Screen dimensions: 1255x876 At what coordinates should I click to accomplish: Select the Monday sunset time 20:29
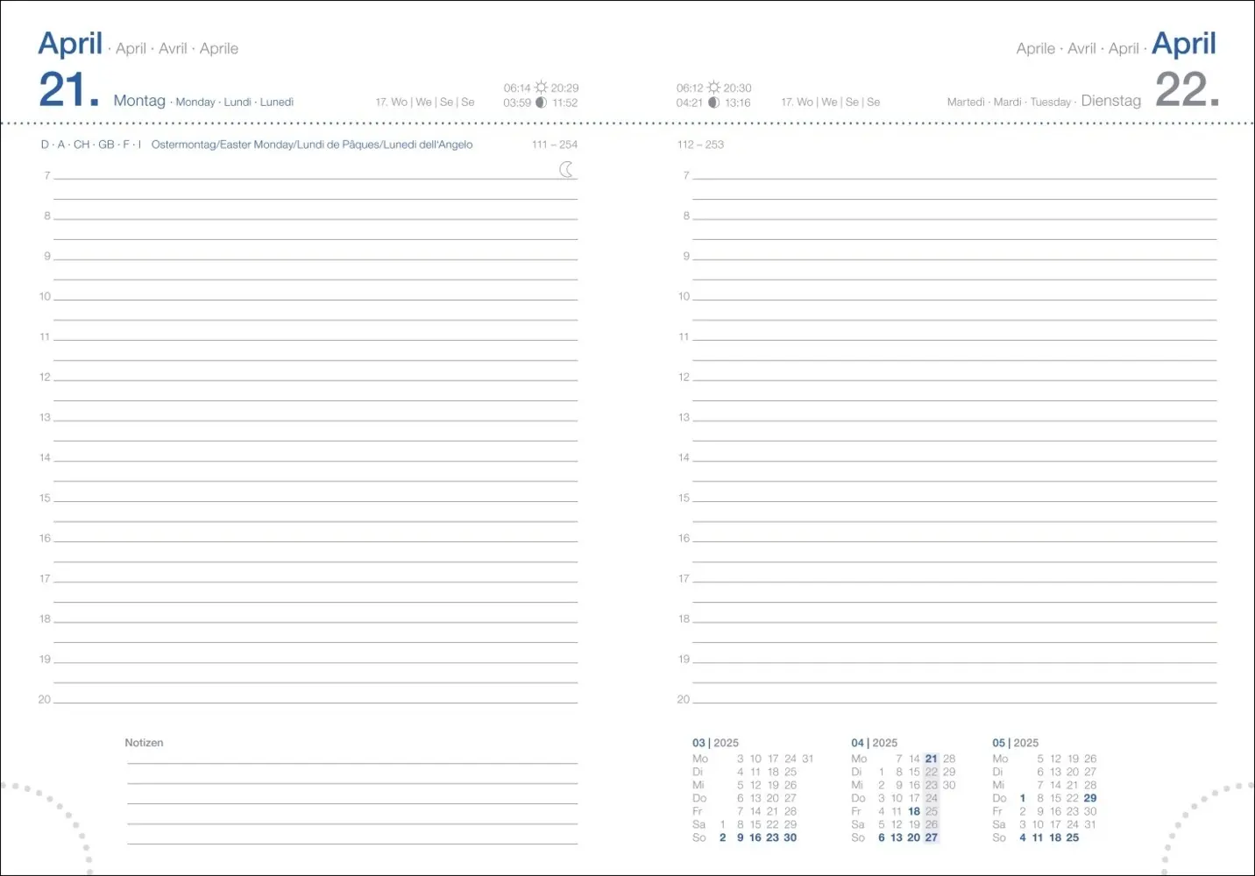(x=564, y=88)
